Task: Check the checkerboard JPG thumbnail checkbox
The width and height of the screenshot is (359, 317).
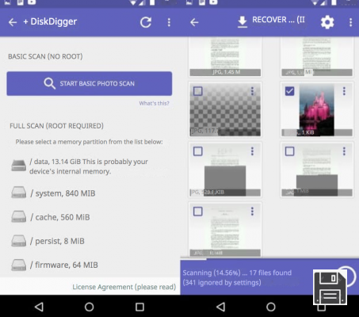Action: click(198, 91)
